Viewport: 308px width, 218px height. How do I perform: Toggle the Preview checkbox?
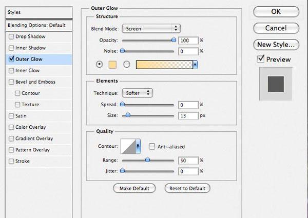tap(260, 59)
